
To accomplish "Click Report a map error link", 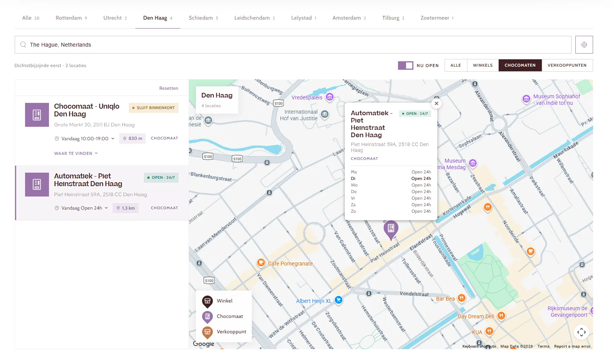I will click(572, 346).
